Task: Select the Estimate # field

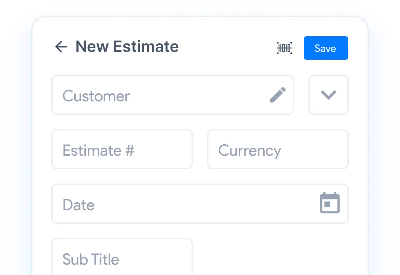Action: point(122,149)
